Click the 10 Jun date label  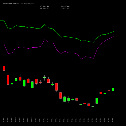[x=88, y=120]
